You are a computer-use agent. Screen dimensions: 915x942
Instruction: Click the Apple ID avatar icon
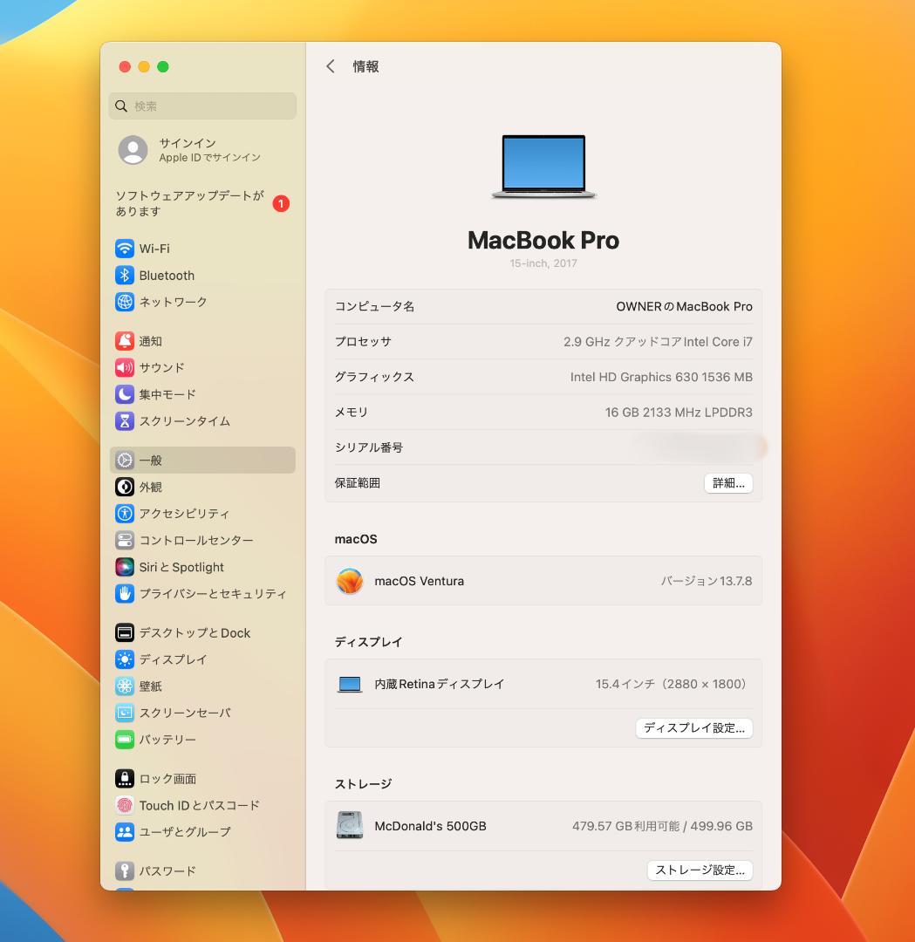pyautogui.click(x=133, y=150)
